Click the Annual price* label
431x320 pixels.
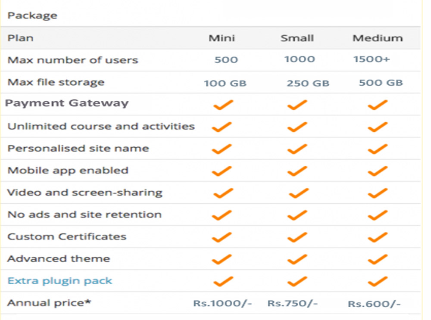[49, 303]
